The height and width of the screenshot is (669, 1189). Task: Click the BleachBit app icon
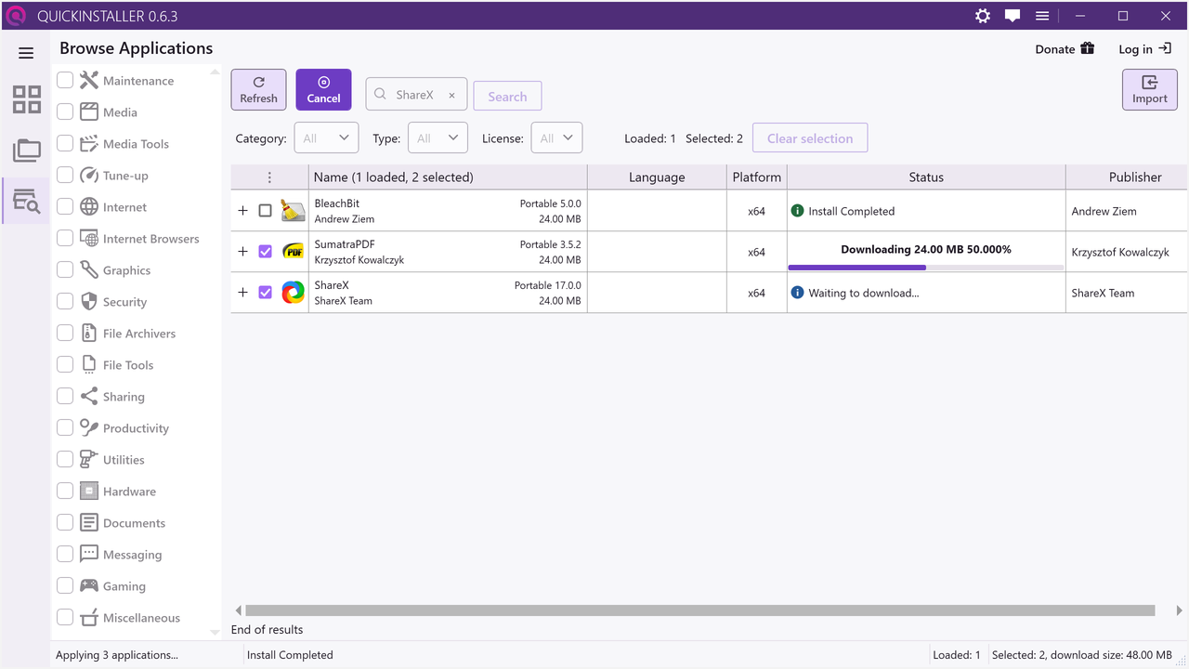pyautogui.click(x=293, y=211)
